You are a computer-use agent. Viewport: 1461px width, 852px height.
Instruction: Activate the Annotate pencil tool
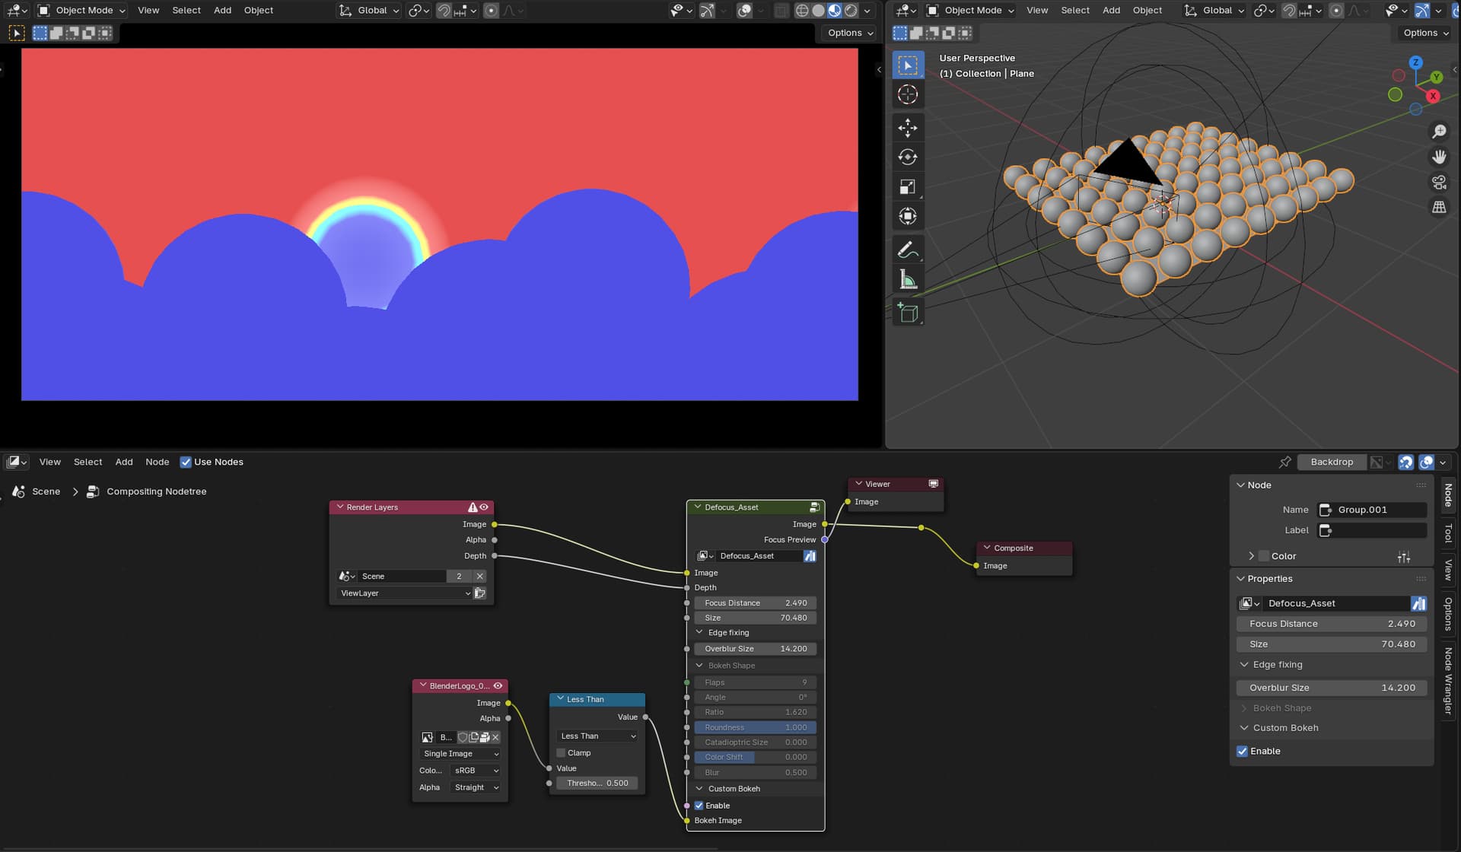point(908,250)
